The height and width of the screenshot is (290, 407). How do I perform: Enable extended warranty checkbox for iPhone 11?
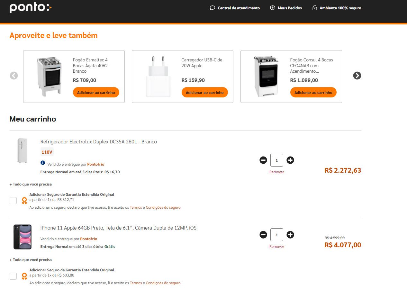tap(13, 276)
